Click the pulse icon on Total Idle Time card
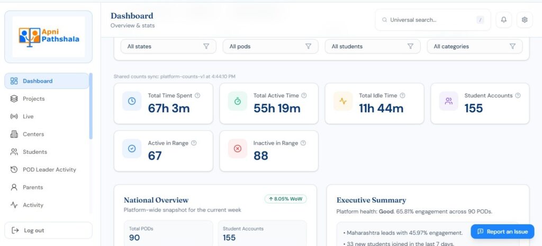Image resolution: width=542 pixels, height=246 pixels. [x=343, y=101]
